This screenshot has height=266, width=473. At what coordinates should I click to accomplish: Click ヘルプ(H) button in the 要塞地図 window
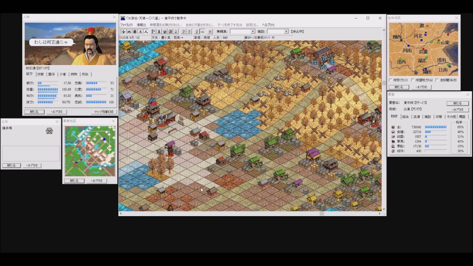click(97, 181)
